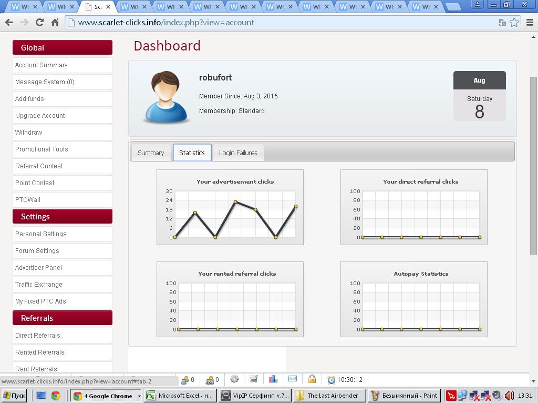Click the Global section header
This screenshot has width=538, height=404.
pyautogui.click(x=63, y=47)
